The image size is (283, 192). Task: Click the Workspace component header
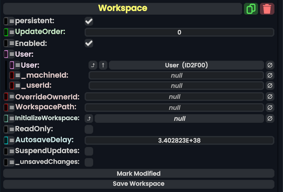pos(122,8)
